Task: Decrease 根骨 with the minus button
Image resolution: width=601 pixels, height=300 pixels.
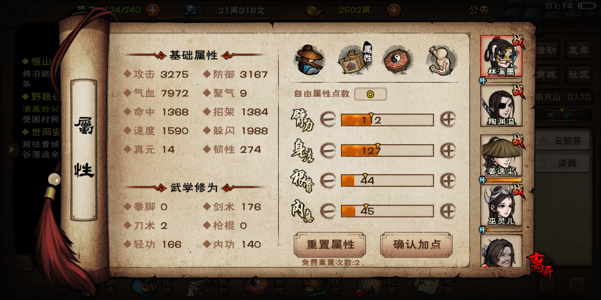Action: coord(328,181)
